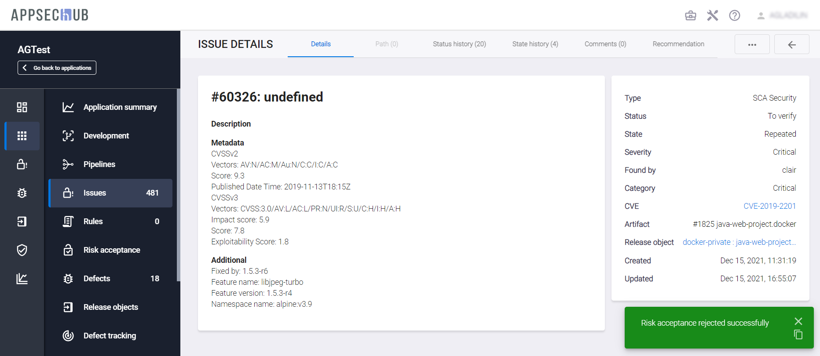The width and height of the screenshot is (820, 356).
Task: Open the tools wrench icon in header
Action: (712, 16)
